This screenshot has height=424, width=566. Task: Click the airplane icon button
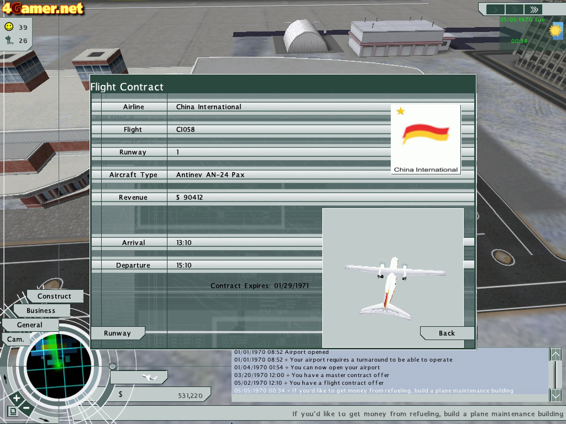click(x=139, y=378)
